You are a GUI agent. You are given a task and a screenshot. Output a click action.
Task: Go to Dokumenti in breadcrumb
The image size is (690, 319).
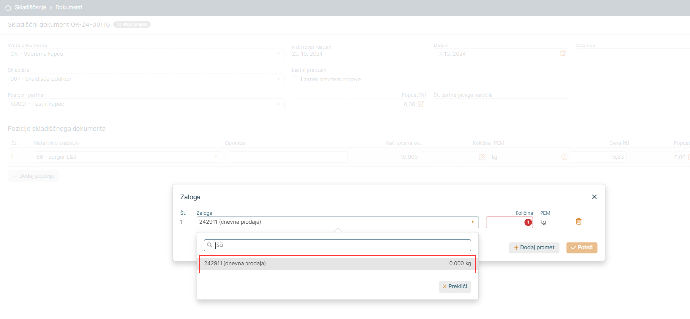[x=69, y=8]
